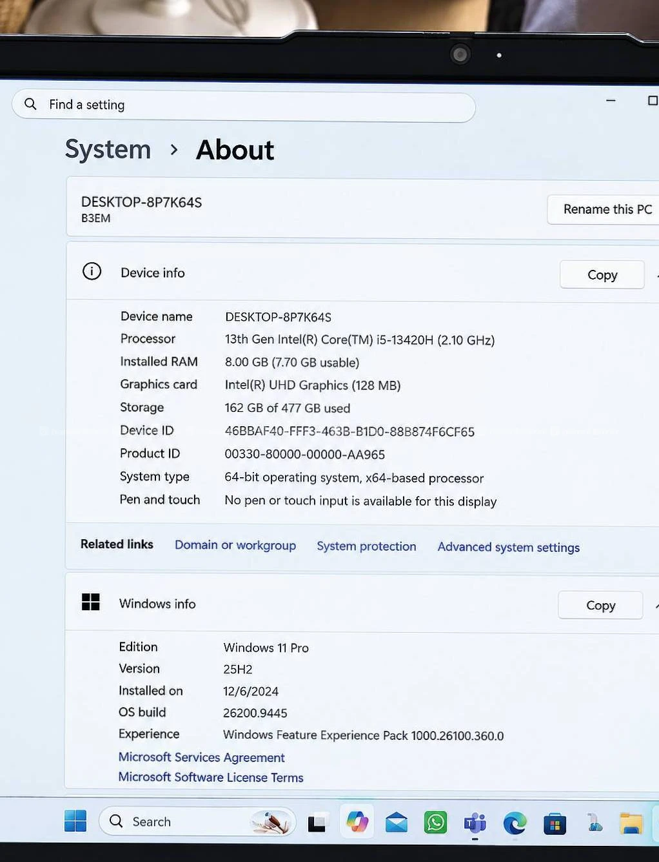Click the breadcrumb chevron separator
659x862 pixels.
(x=174, y=150)
